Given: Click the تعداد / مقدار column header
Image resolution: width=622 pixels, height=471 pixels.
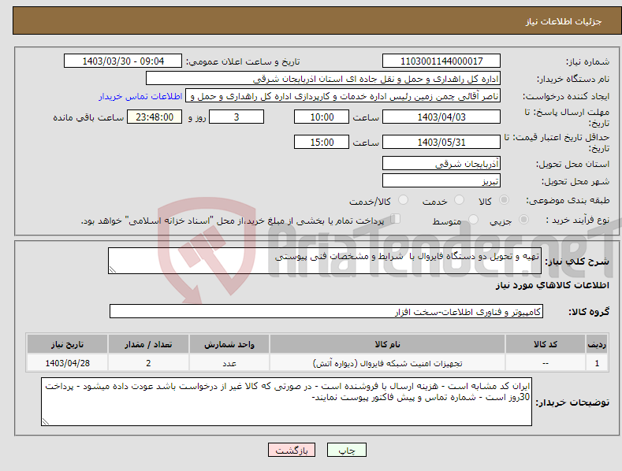Looking at the screenshot, I should [x=148, y=344].
